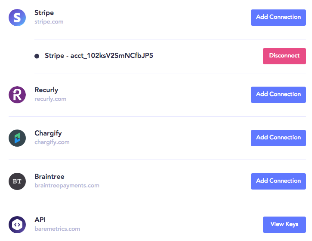Click the Chargify provider name
Viewport: 312px width, 241px height.
coord(48,133)
